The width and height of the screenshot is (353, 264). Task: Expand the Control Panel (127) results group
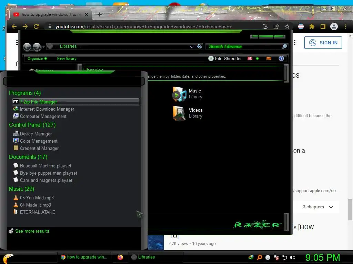(x=32, y=125)
